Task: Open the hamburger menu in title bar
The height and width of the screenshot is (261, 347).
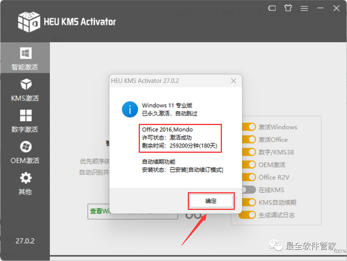Action: tap(304, 8)
